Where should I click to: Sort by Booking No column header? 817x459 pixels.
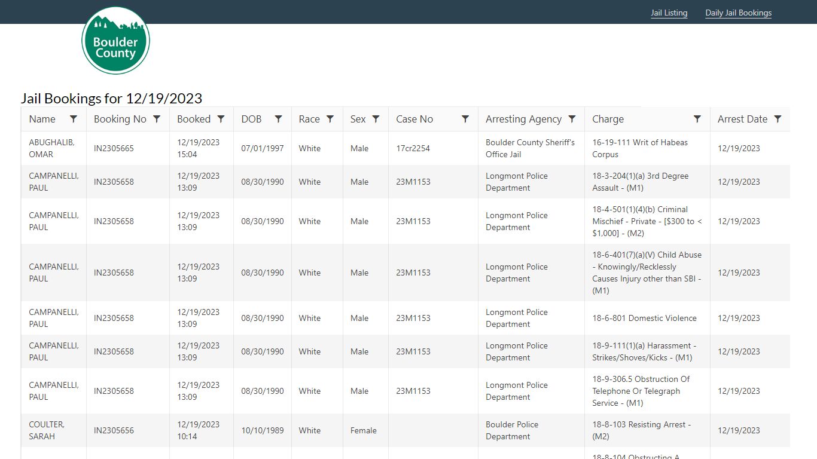pyautogui.click(x=120, y=119)
